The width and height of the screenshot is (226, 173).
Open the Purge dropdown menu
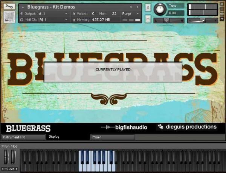[x=130, y=14]
